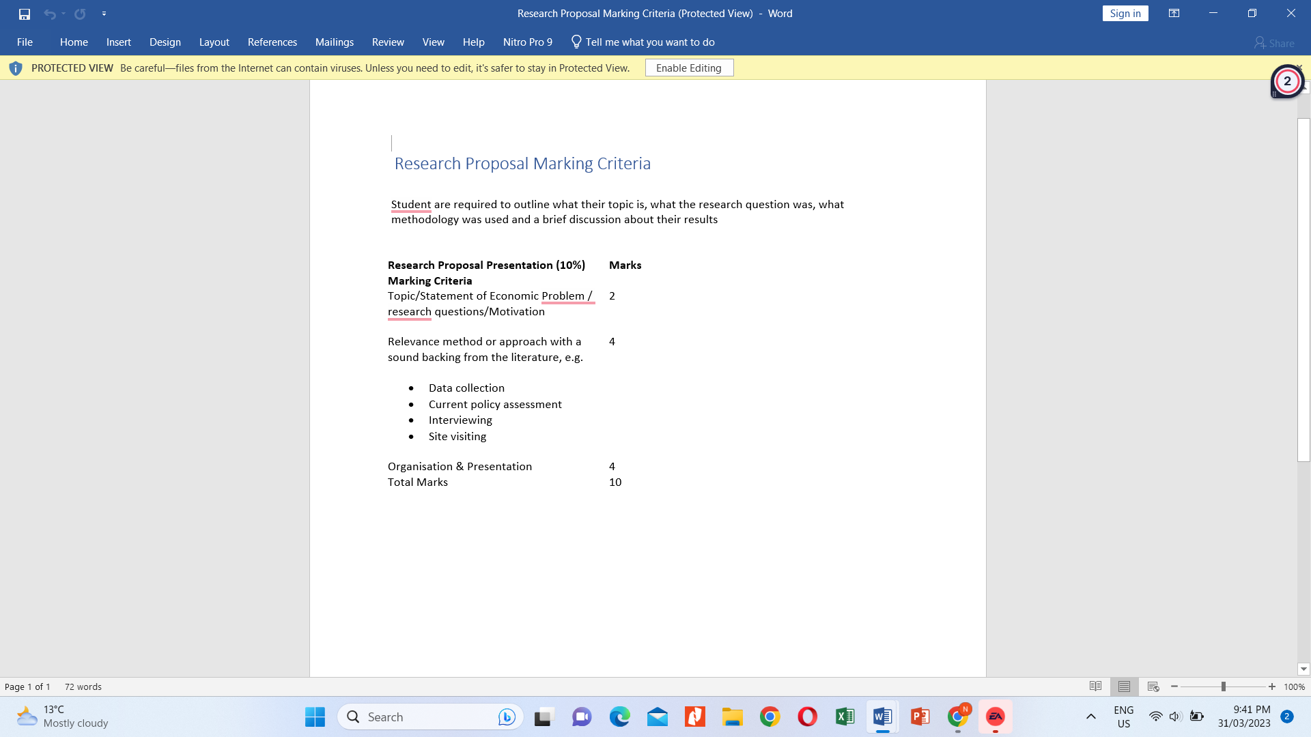Click the Save icon on Quick Access Toolbar
The height and width of the screenshot is (737, 1311).
click(25, 13)
